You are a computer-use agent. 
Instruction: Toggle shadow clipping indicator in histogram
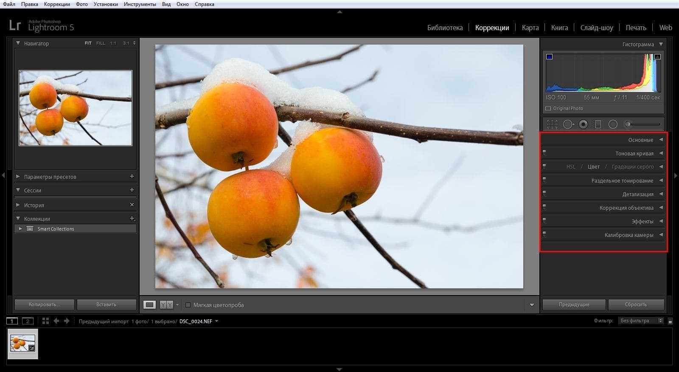(549, 57)
